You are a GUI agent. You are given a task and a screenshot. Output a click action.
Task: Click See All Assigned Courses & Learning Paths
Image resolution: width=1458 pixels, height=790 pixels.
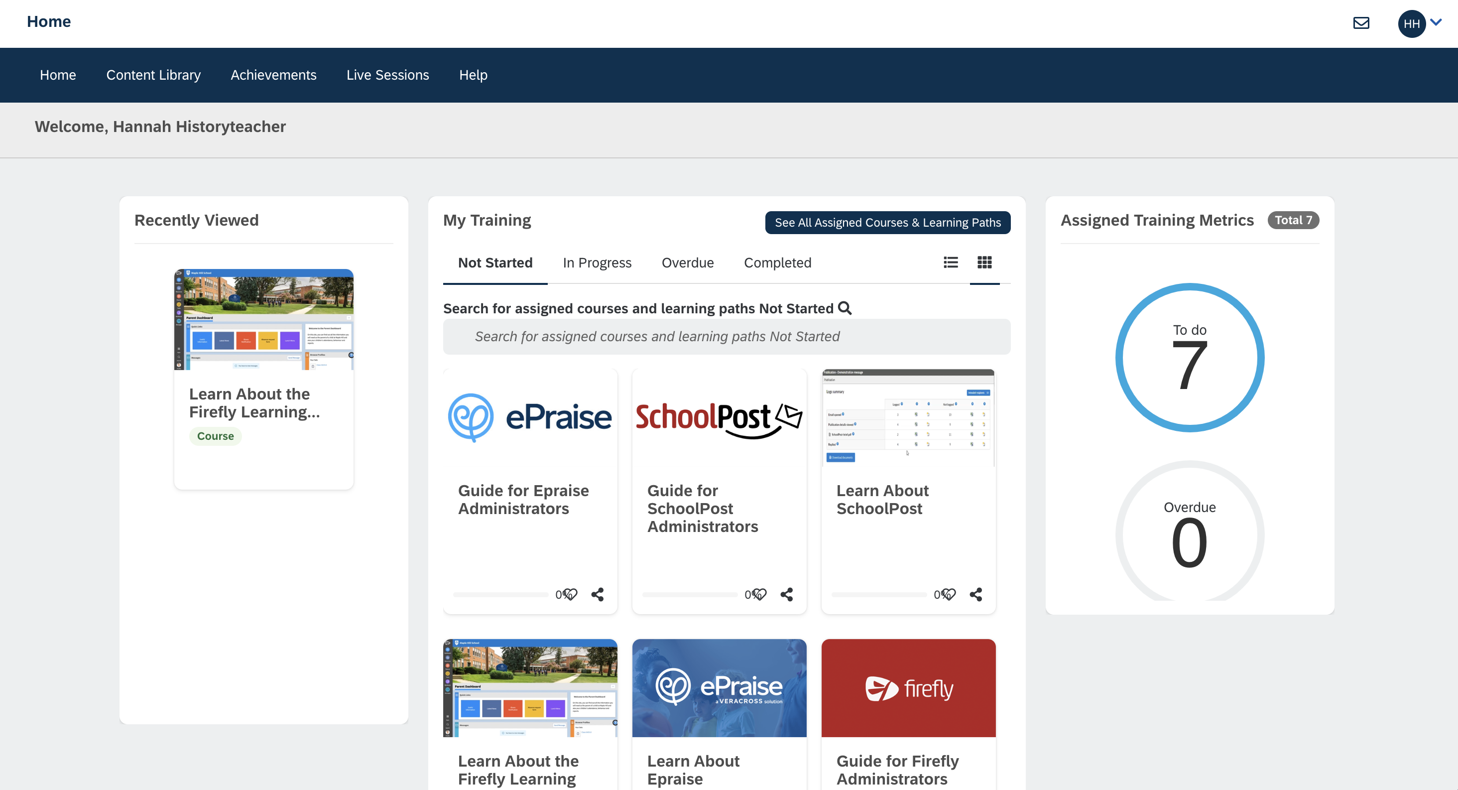(x=887, y=223)
